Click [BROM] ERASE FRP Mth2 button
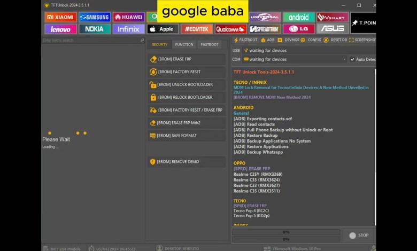417x251 pixels. coord(187,123)
